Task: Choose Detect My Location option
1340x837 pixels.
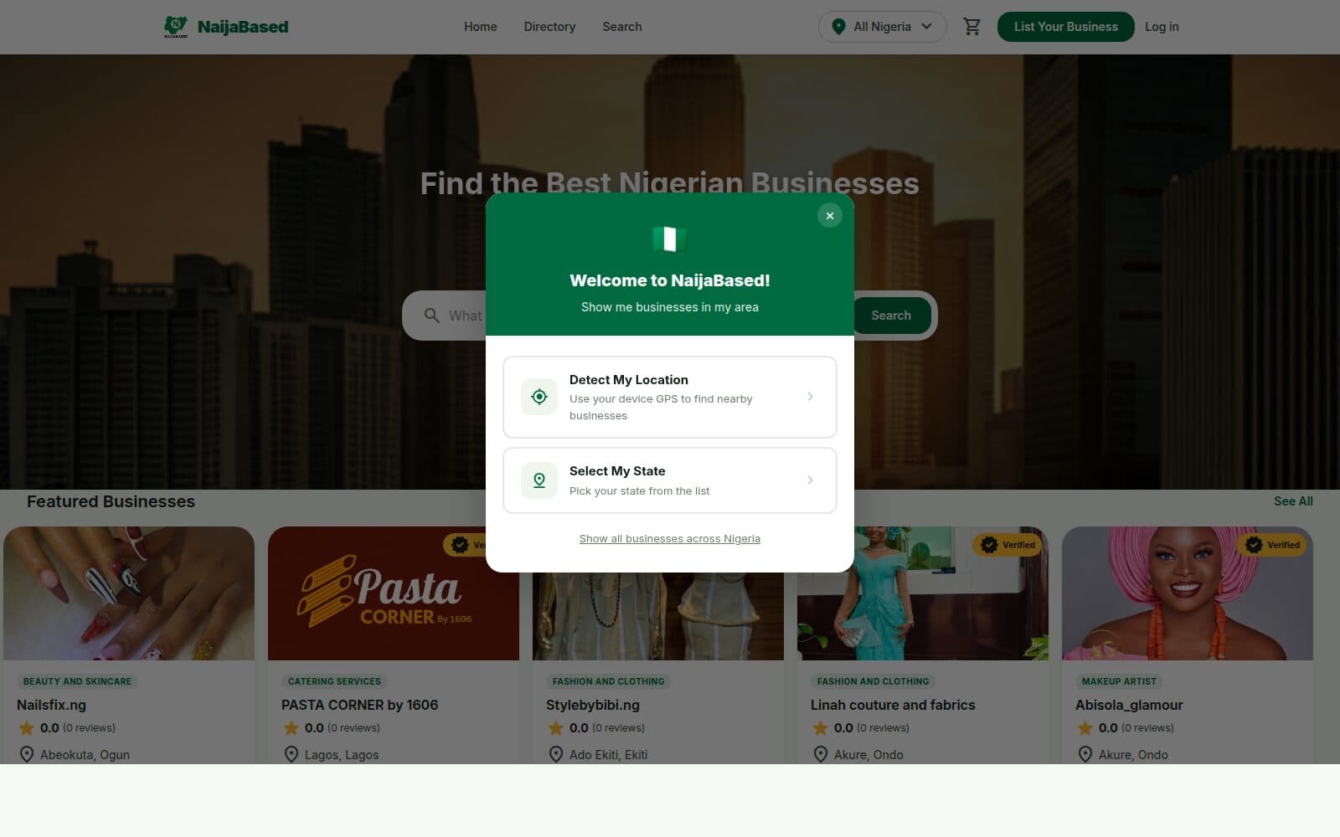Action: coord(670,397)
